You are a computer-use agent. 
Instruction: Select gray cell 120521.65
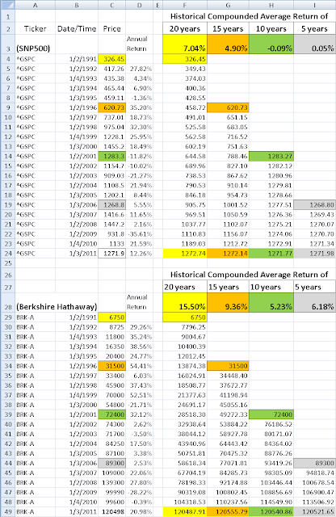click(x=314, y=511)
